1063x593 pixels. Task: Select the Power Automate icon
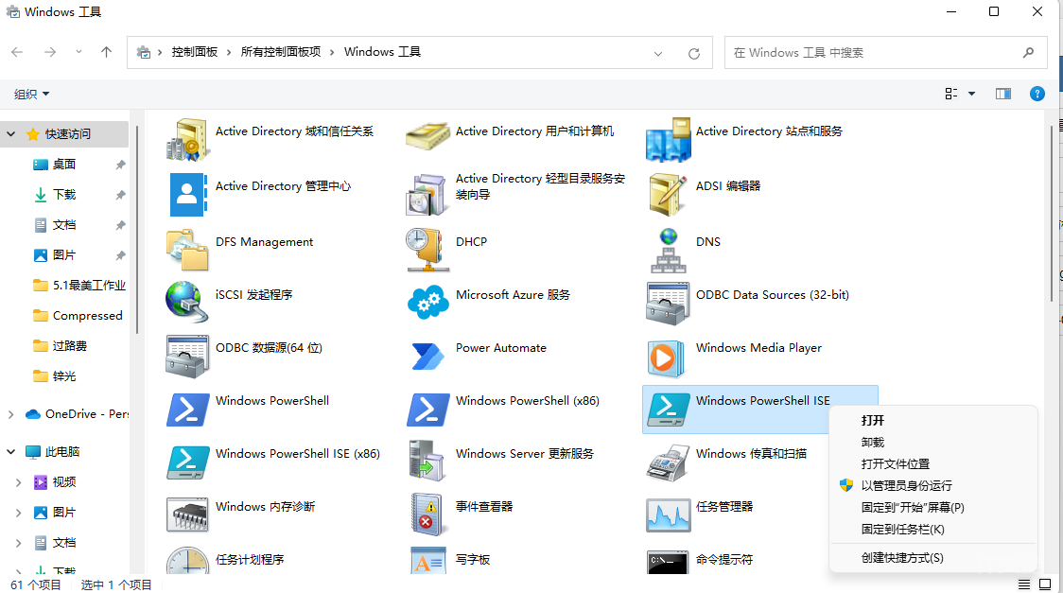(x=427, y=356)
